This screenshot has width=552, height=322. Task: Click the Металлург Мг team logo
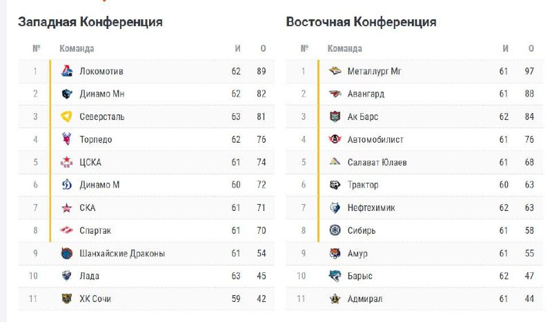click(x=335, y=70)
